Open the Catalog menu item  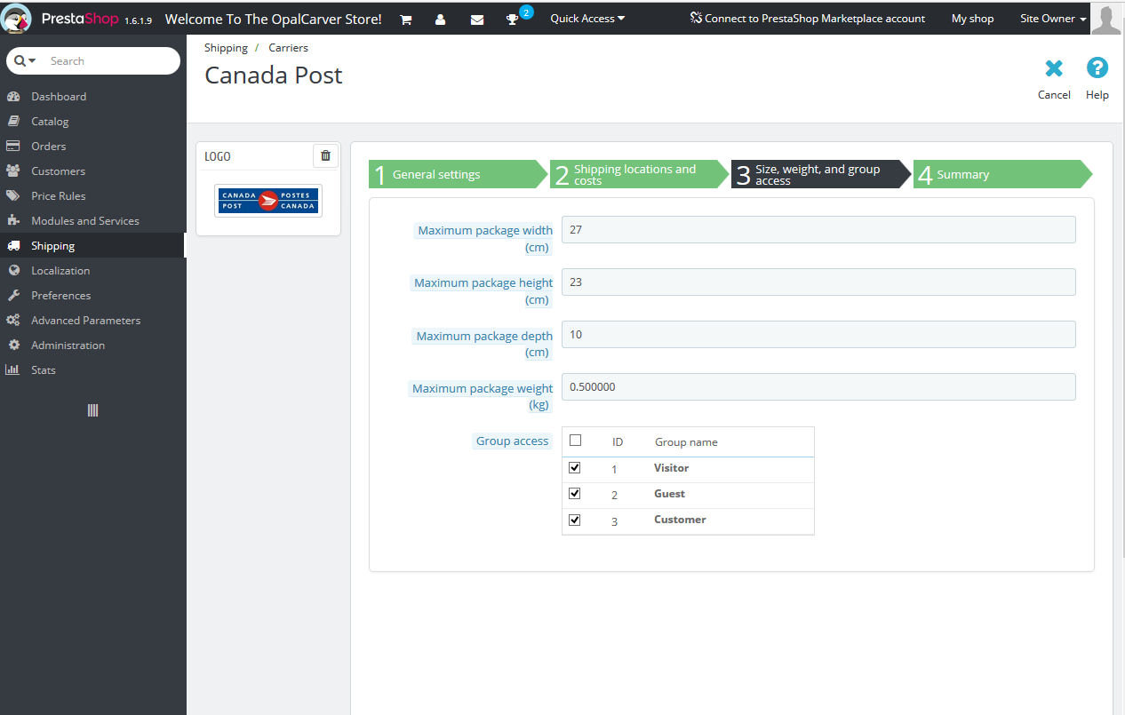(x=50, y=121)
